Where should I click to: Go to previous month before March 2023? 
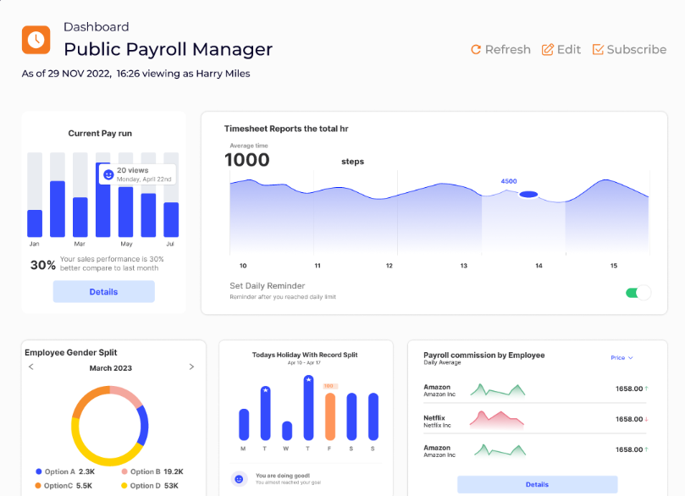31,367
